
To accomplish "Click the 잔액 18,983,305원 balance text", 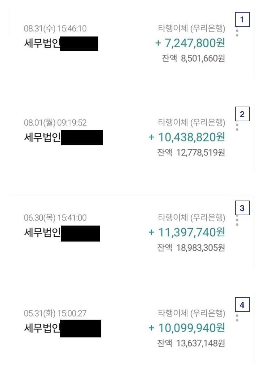I will point(191,248).
